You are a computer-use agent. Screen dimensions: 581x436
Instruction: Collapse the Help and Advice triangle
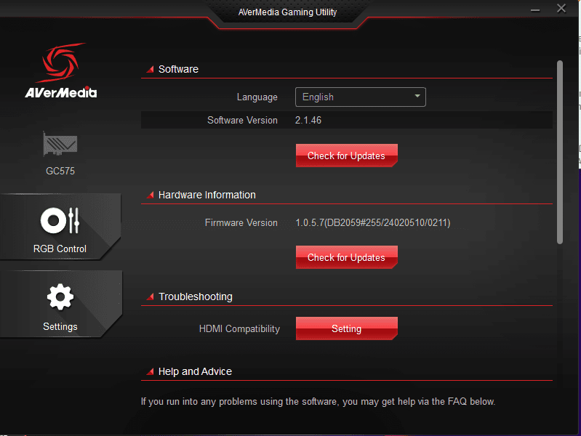pos(150,371)
